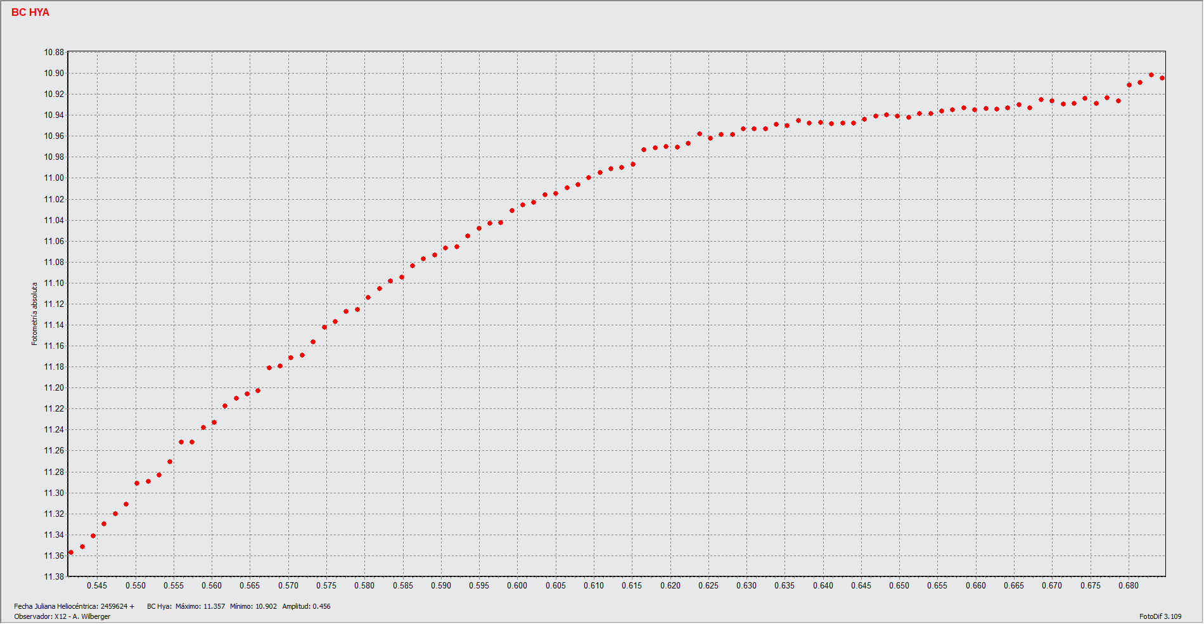
Task: Click the 11.20 y-axis tick label
Action: (54, 388)
